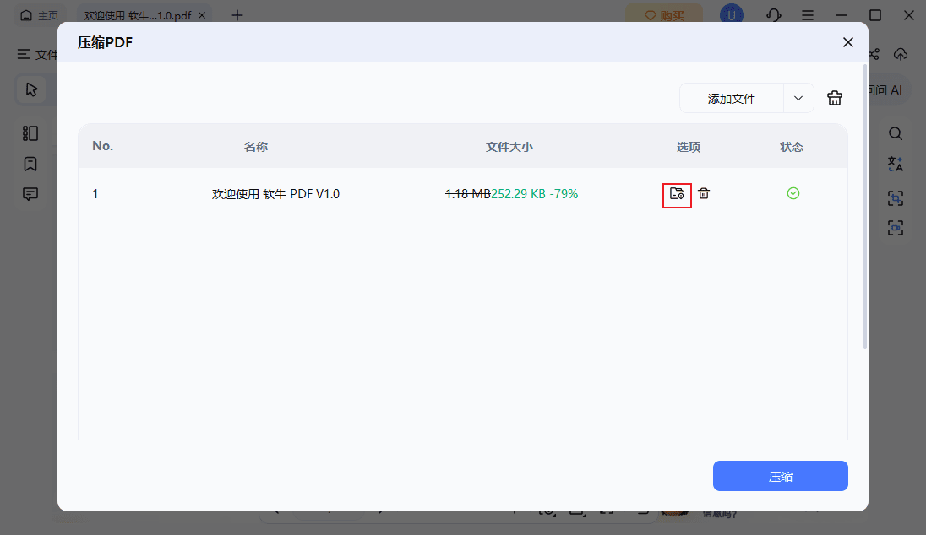The height and width of the screenshot is (535, 926).
Task: Select the 选项 column header
Action: pyautogui.click(x=689, y=147)
